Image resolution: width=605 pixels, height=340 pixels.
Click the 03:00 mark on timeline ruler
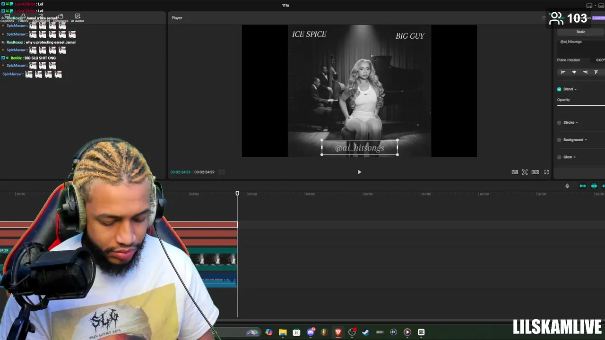310,194
